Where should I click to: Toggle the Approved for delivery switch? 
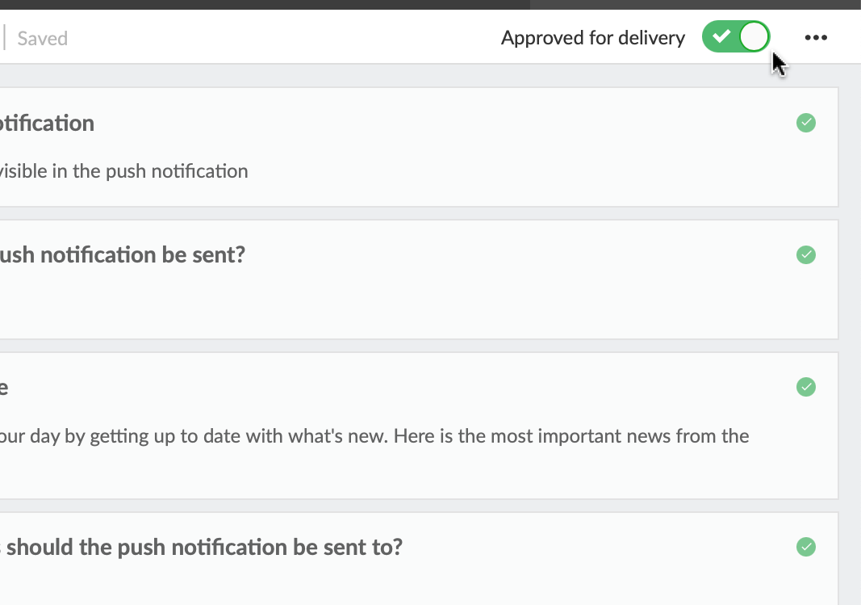pos(736,37)
